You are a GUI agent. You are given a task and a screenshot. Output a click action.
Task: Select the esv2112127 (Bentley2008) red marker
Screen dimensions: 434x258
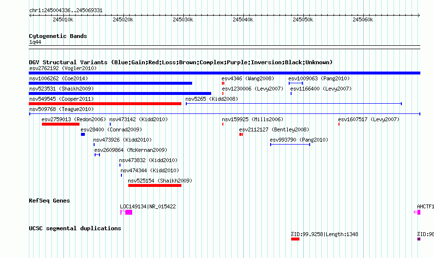241,134
